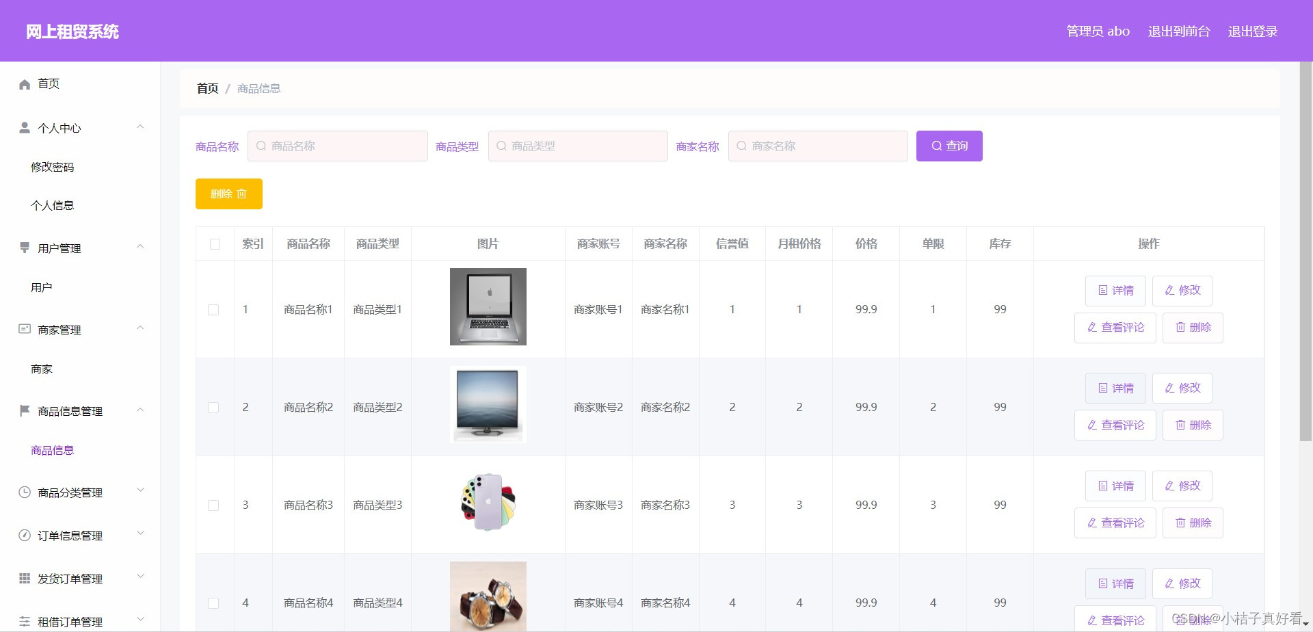1313x632 pixels.
Task: Go to 首页 in the sidebar
Action: [x=49, y=83]
